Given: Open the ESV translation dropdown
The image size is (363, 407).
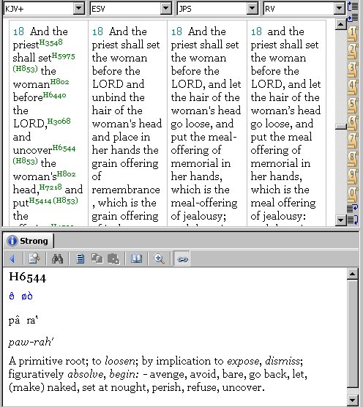Looking at the screenshot, I should pyautogui.click(x=166, y=9).
